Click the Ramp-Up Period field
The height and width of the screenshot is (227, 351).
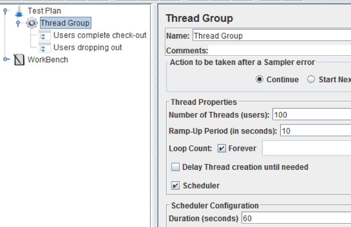[x=316, y=131]
